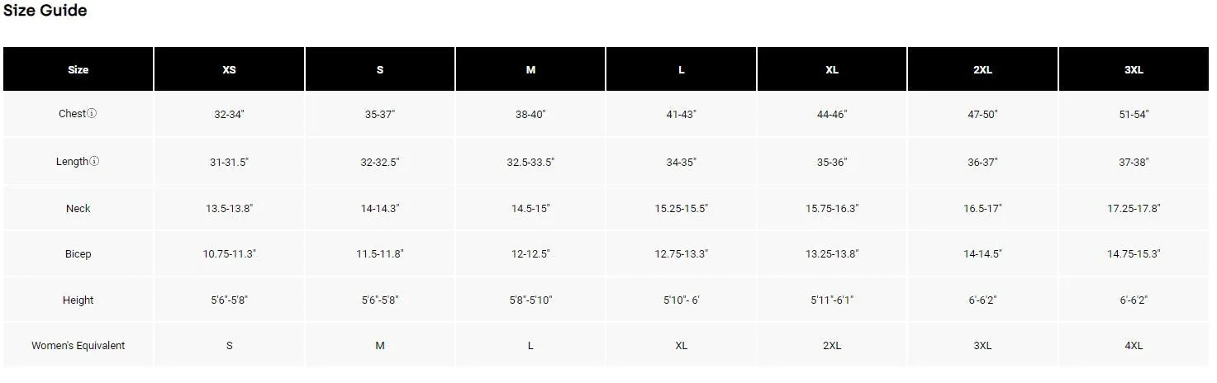Screen dimensions: 1217x383
Task: Click the 17.25-17.8" neck cell
Action: pyautogui.click(x=1134, y=209)
